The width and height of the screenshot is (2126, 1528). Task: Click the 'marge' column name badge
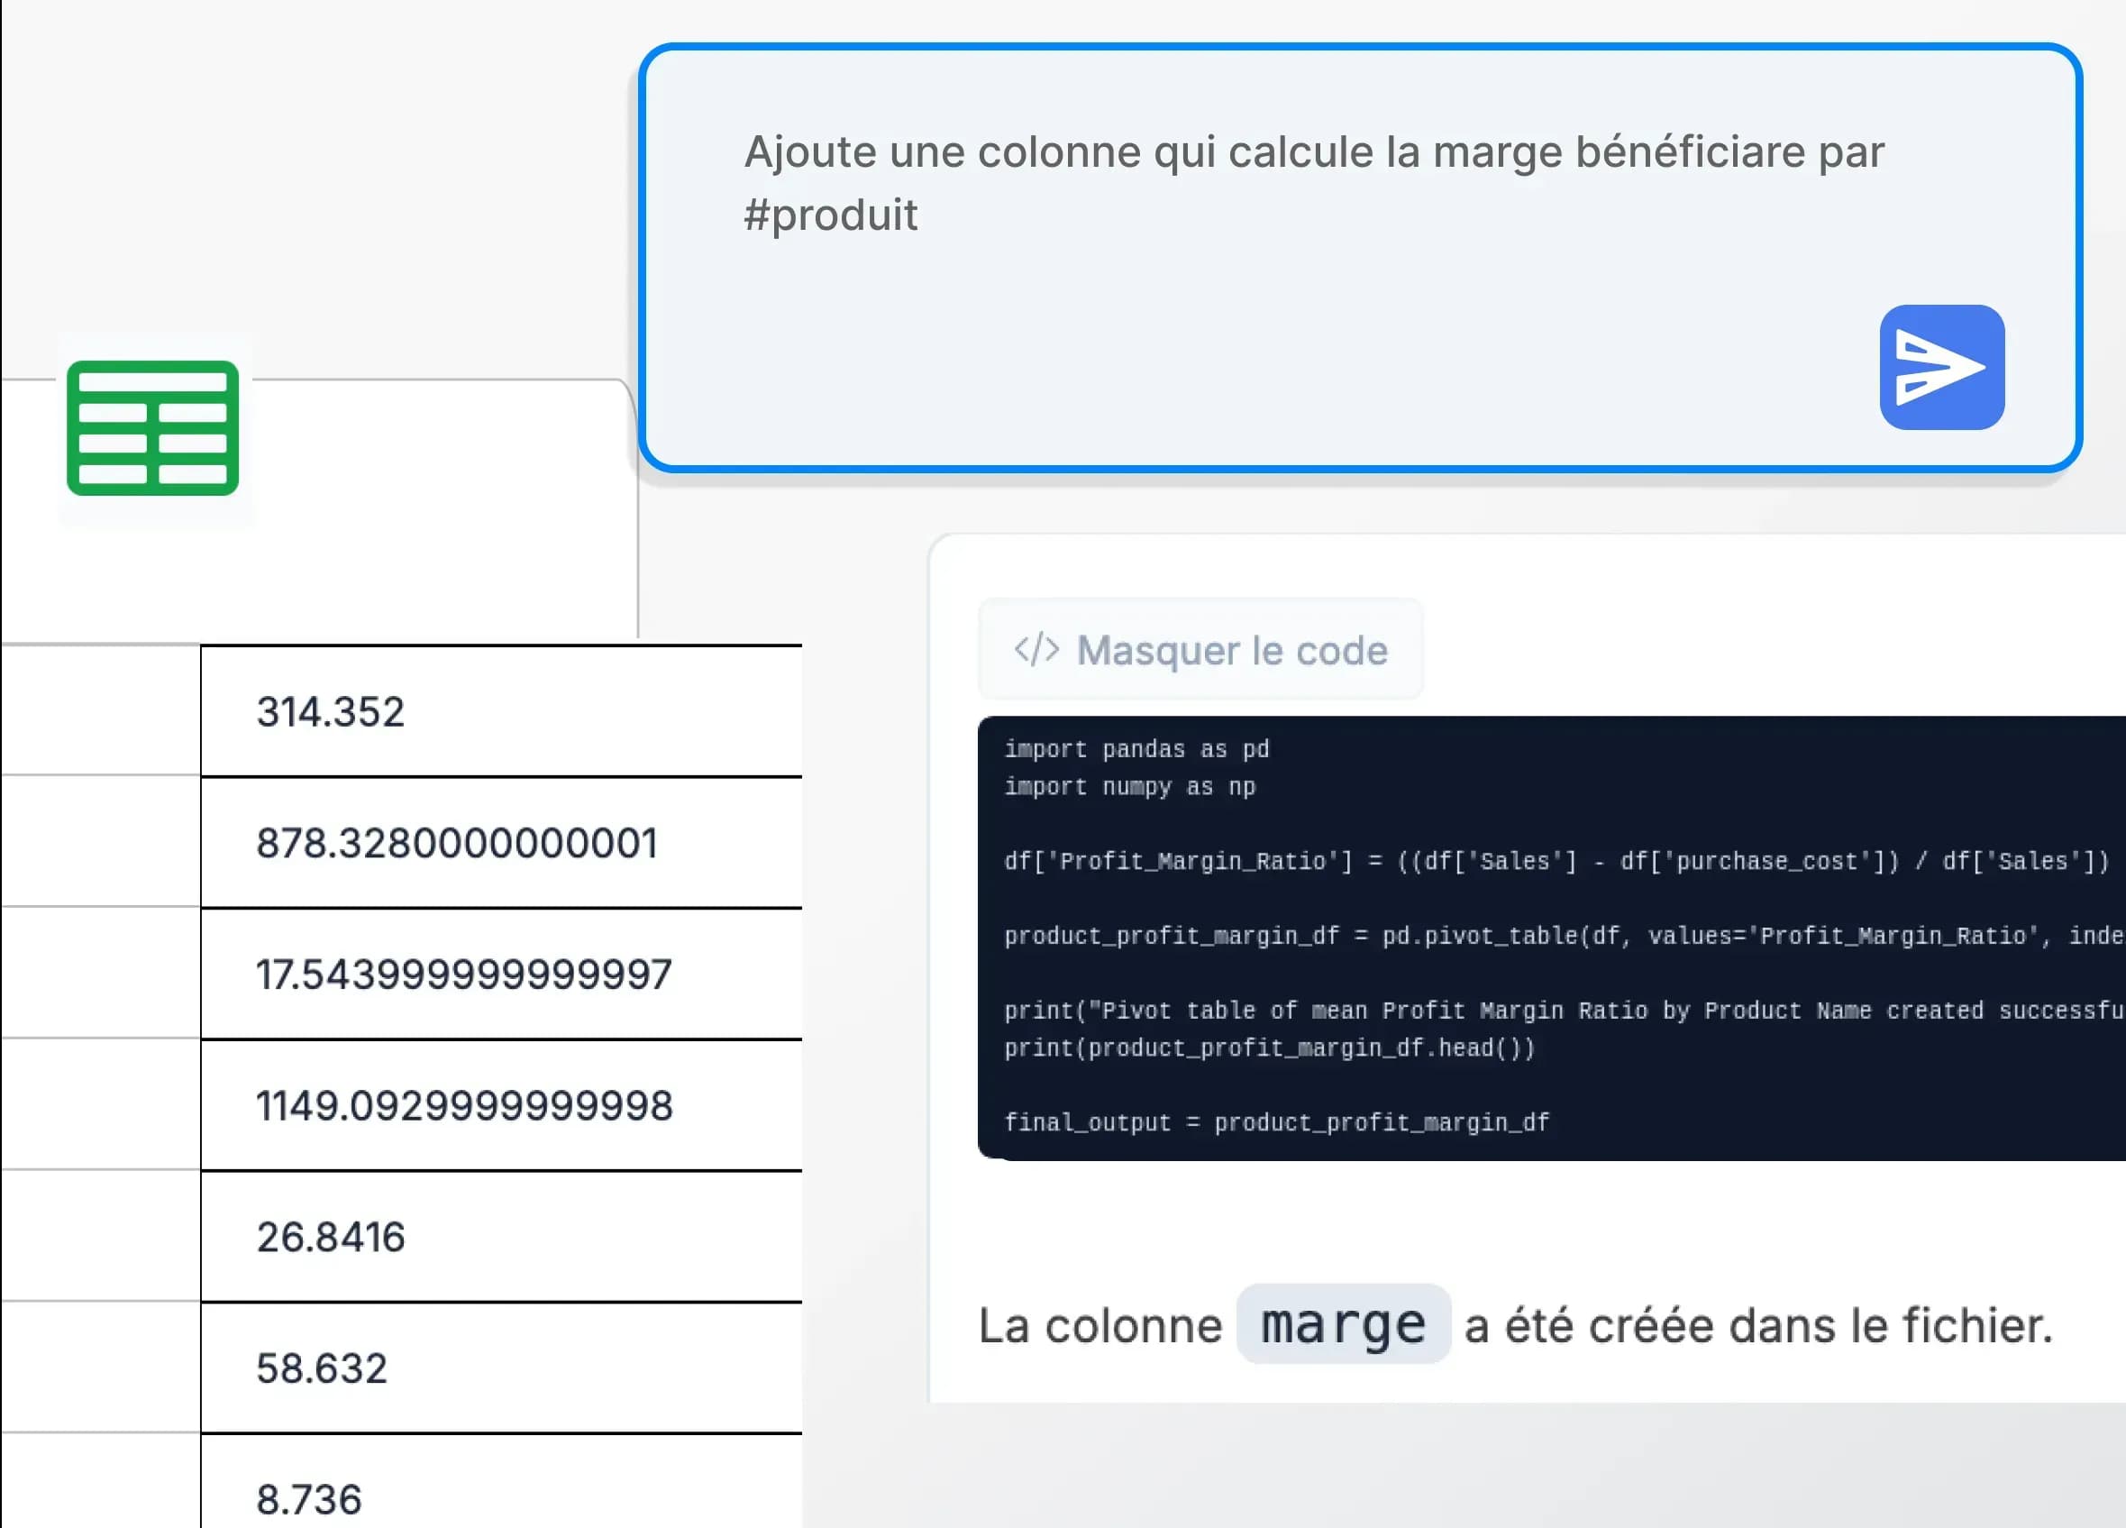pyautogui.click(x=1342, y=1323)
